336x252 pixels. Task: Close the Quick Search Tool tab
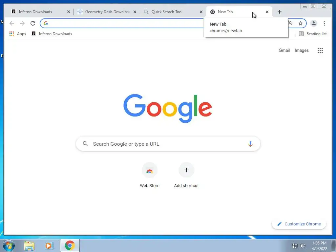[x=201, y=12]
